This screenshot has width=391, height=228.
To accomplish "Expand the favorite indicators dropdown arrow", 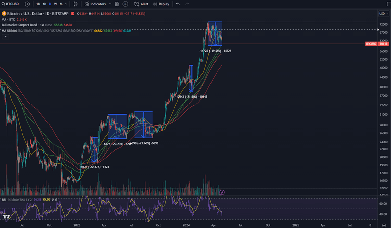I will (x=110, y=4).
